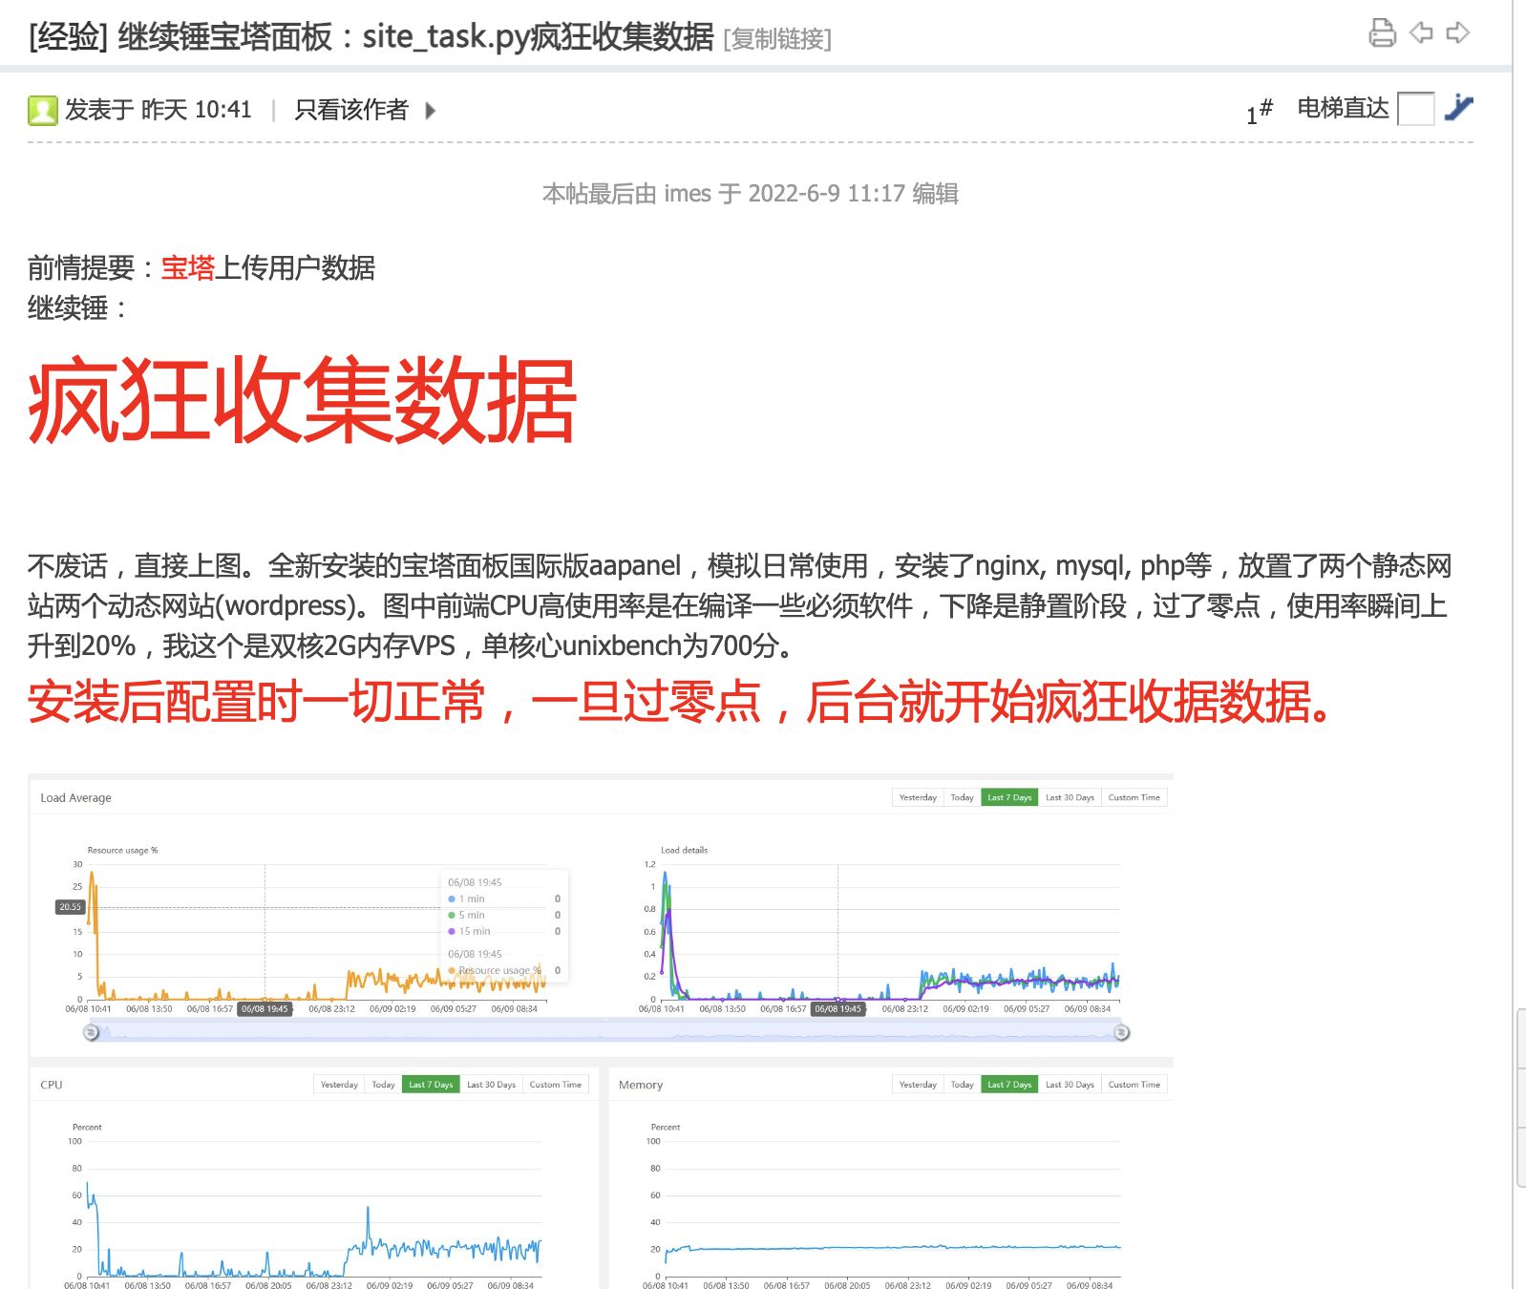Click the 电梯直达 label
Viewport: 1526px width, 1289px height.
[1343, 108]
